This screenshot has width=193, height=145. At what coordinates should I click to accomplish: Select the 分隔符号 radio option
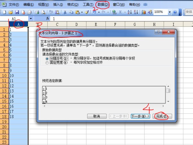(47, 59)
